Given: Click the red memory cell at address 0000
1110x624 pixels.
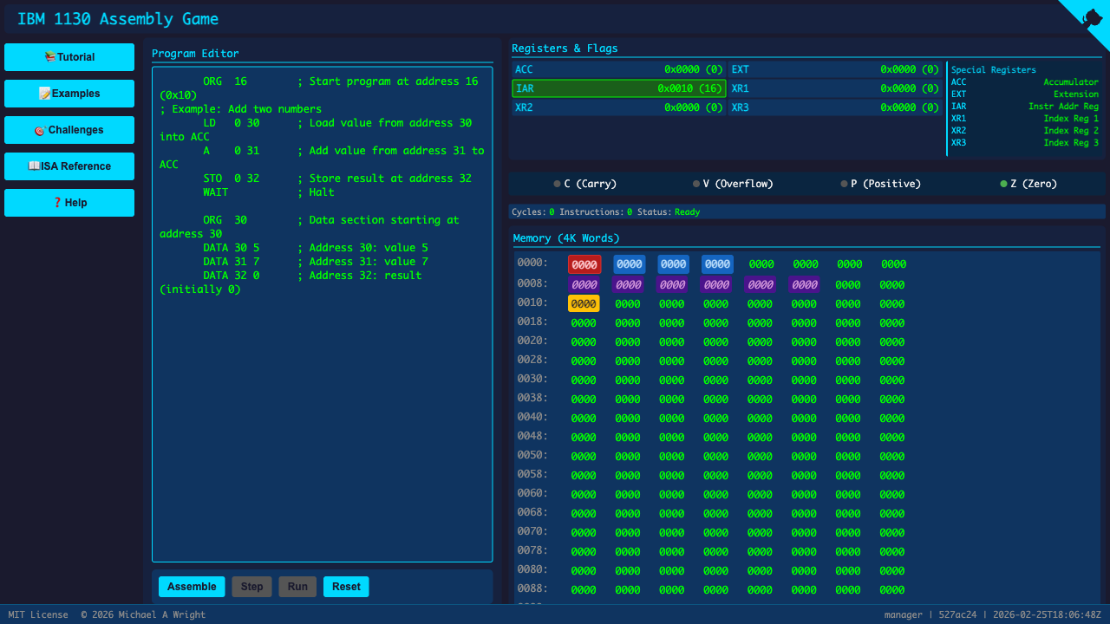Looking at the screenshot, I should (584, 264).
